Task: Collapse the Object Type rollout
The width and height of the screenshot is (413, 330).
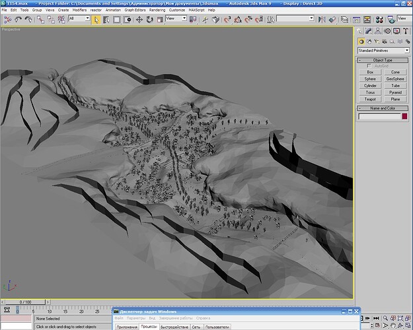Action: point(383,60)
